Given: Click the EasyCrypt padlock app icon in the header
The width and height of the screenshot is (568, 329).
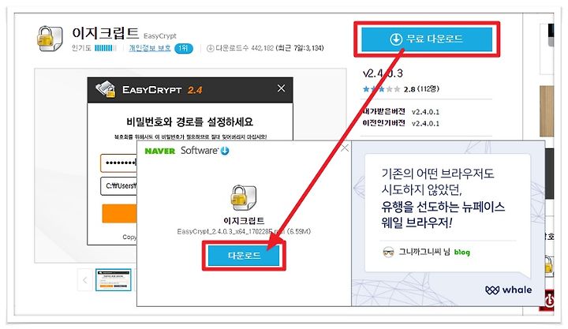Looking at the screenshot, I should (x=49, y=39).
